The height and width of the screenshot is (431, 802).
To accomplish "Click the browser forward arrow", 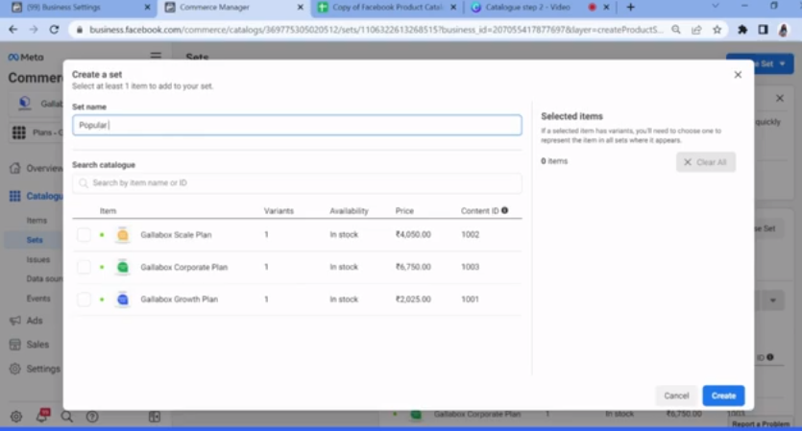I will point(34,30).
